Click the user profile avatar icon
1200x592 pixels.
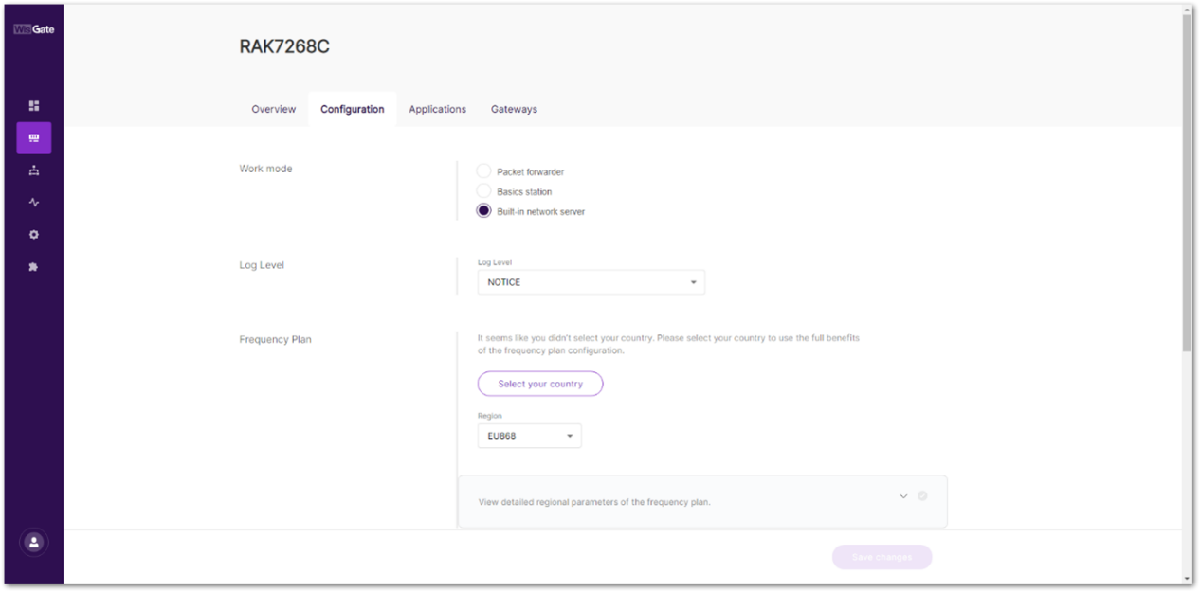click(34, 543)
